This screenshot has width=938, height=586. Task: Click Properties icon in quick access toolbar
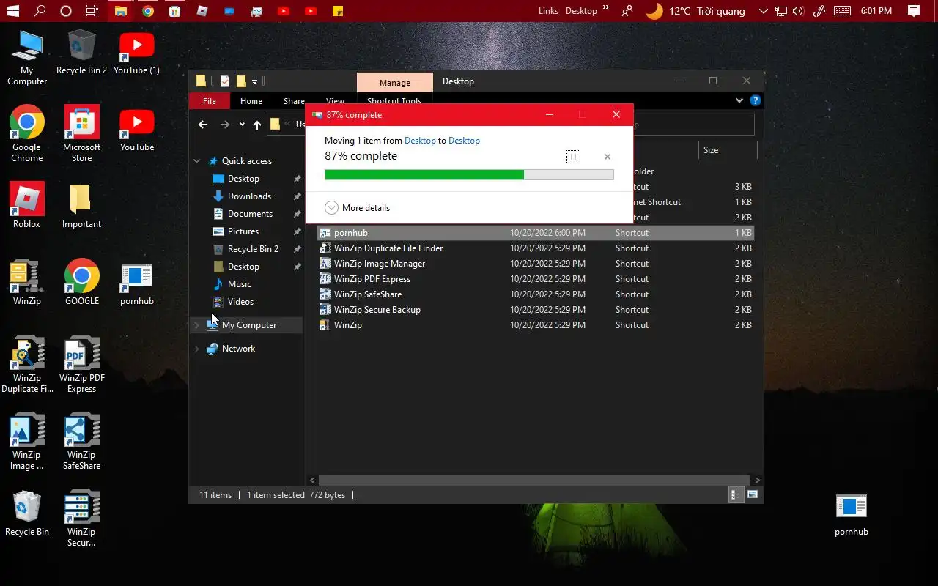[225, 81]
